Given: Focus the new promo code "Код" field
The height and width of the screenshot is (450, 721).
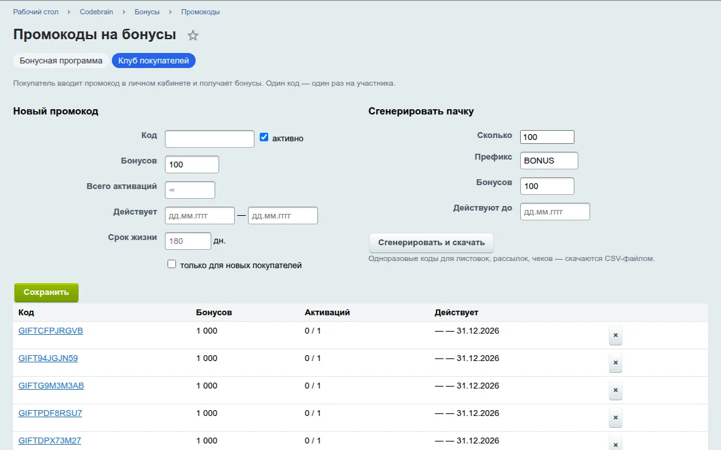Looking at the screenshot, I should tap(209, 139).
